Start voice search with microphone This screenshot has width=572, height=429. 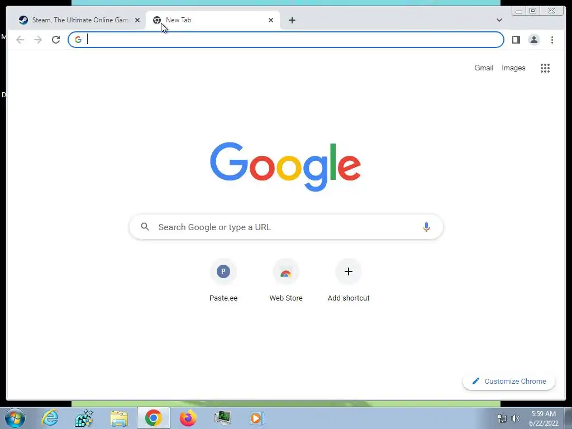click(426, 227)
